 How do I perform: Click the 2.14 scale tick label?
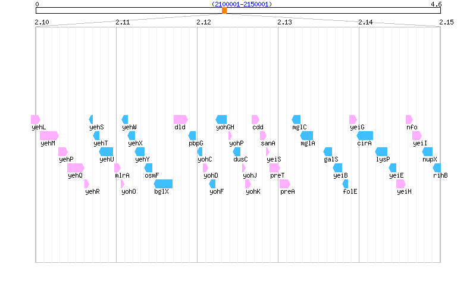(365, 22)
